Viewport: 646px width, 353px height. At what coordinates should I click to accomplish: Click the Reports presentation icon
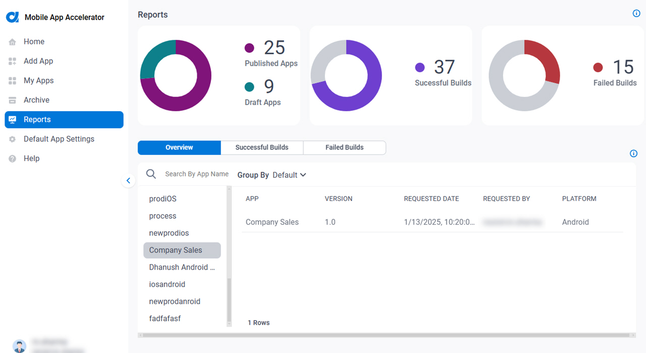(13, 120)
